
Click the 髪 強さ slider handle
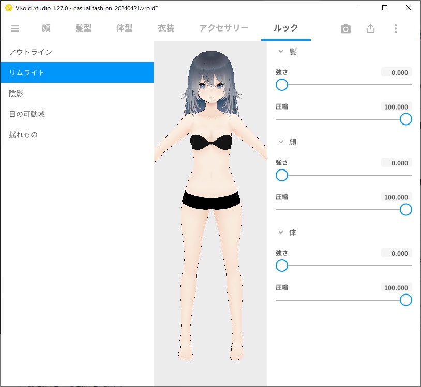[x=281, y=85]
